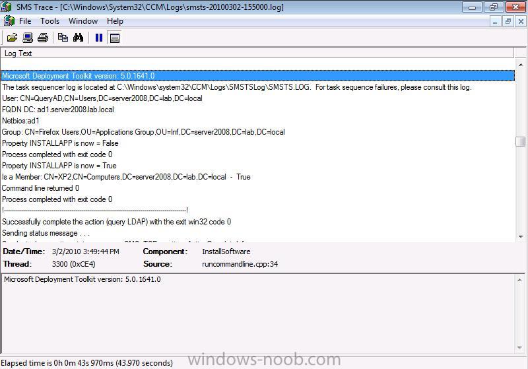This screenshot has width=528, height=369.
Task: Select the Microsoft Deployment Toolkit version row
Action: [x=258, y=76]
